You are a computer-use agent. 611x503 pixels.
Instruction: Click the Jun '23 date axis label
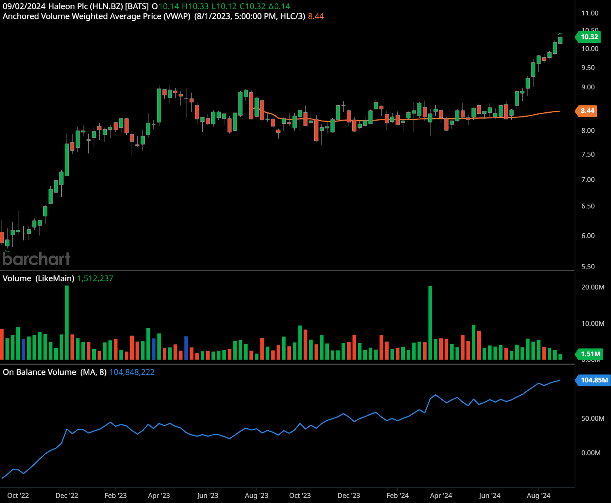point(208,495)
